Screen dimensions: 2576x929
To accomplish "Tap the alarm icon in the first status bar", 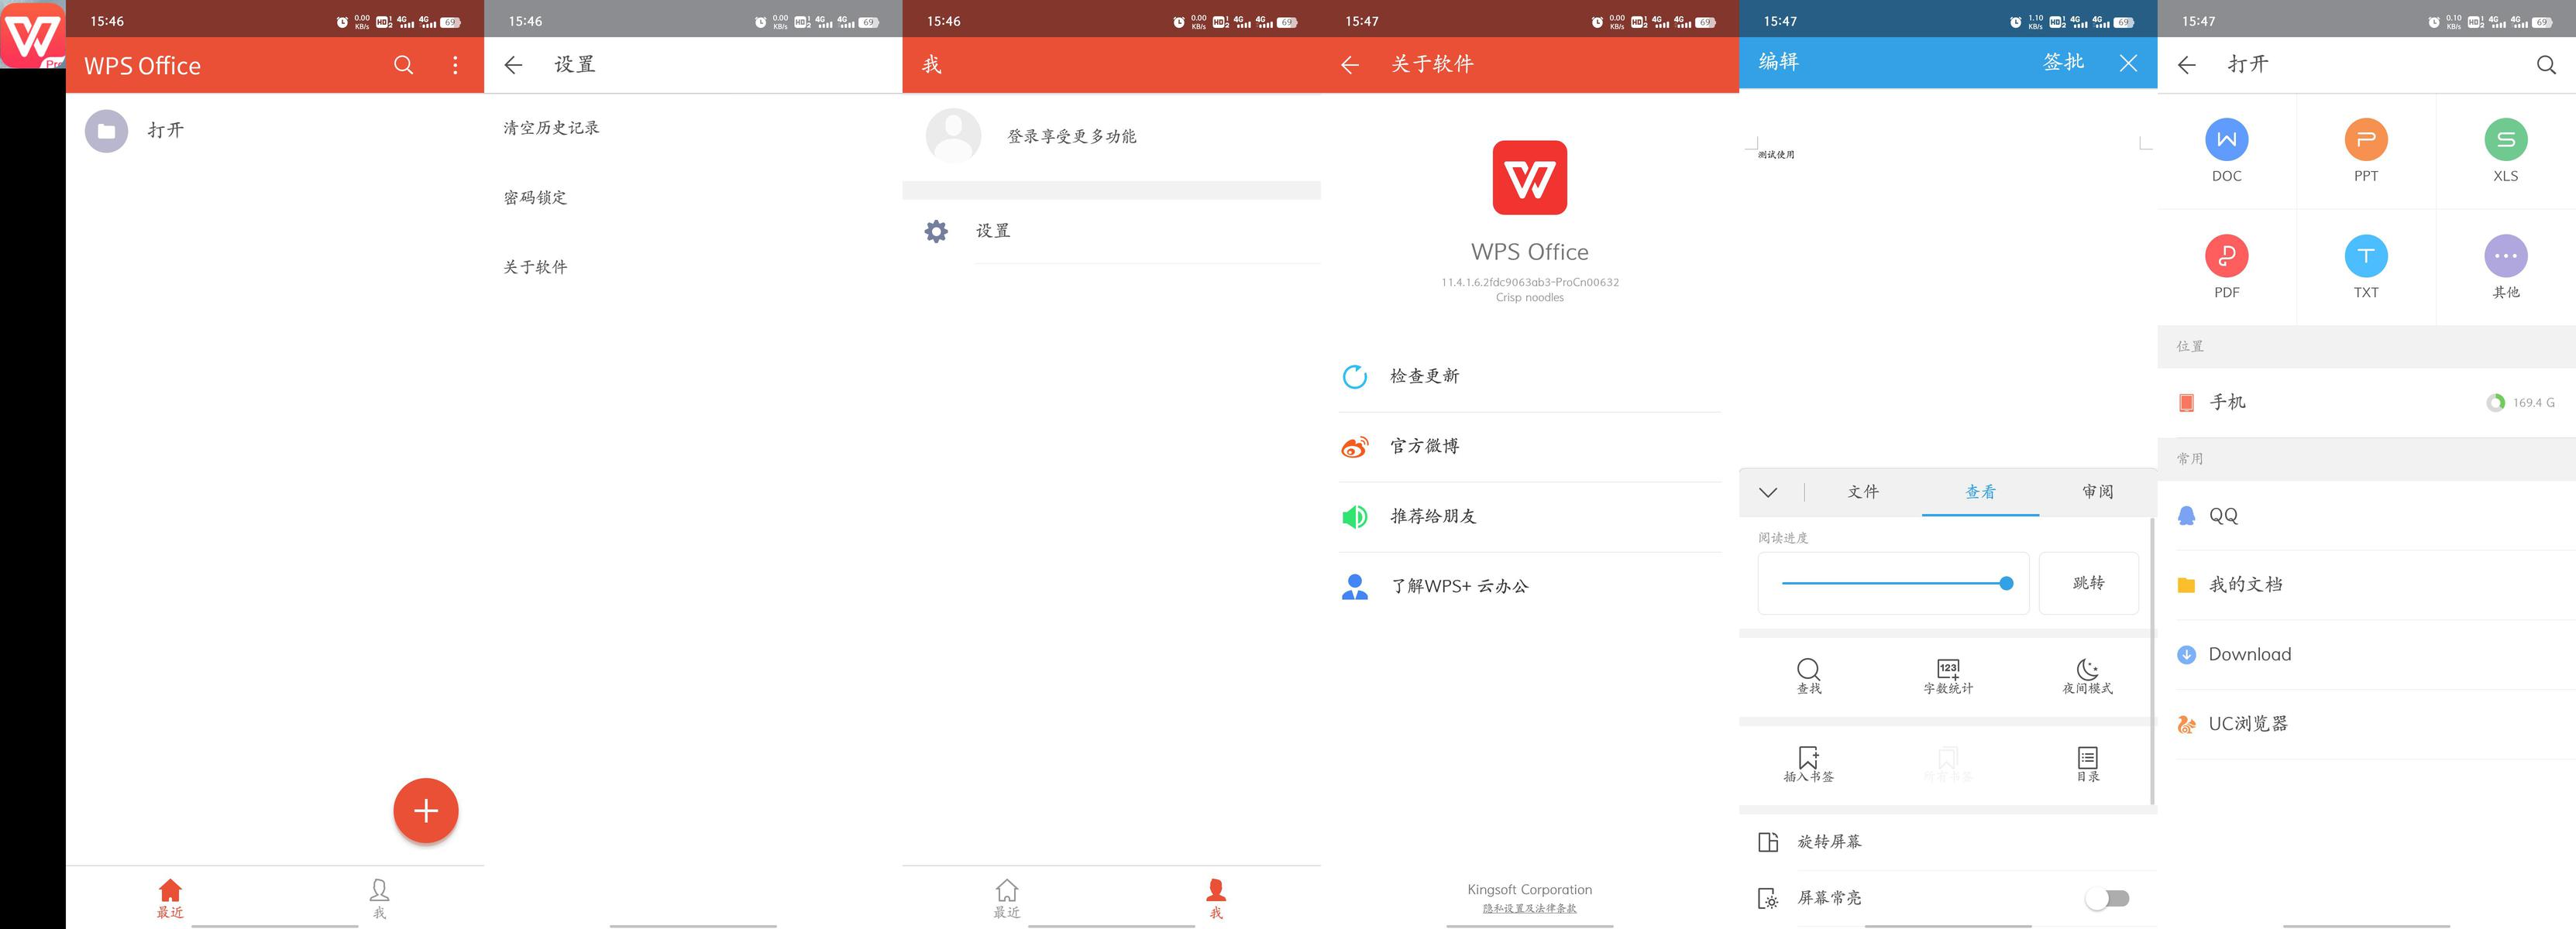I will [x=342, y=22].
